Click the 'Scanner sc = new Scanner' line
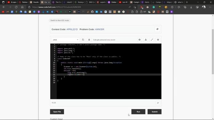This screenshot has width=214, height=120. click(x=80, y=67)
